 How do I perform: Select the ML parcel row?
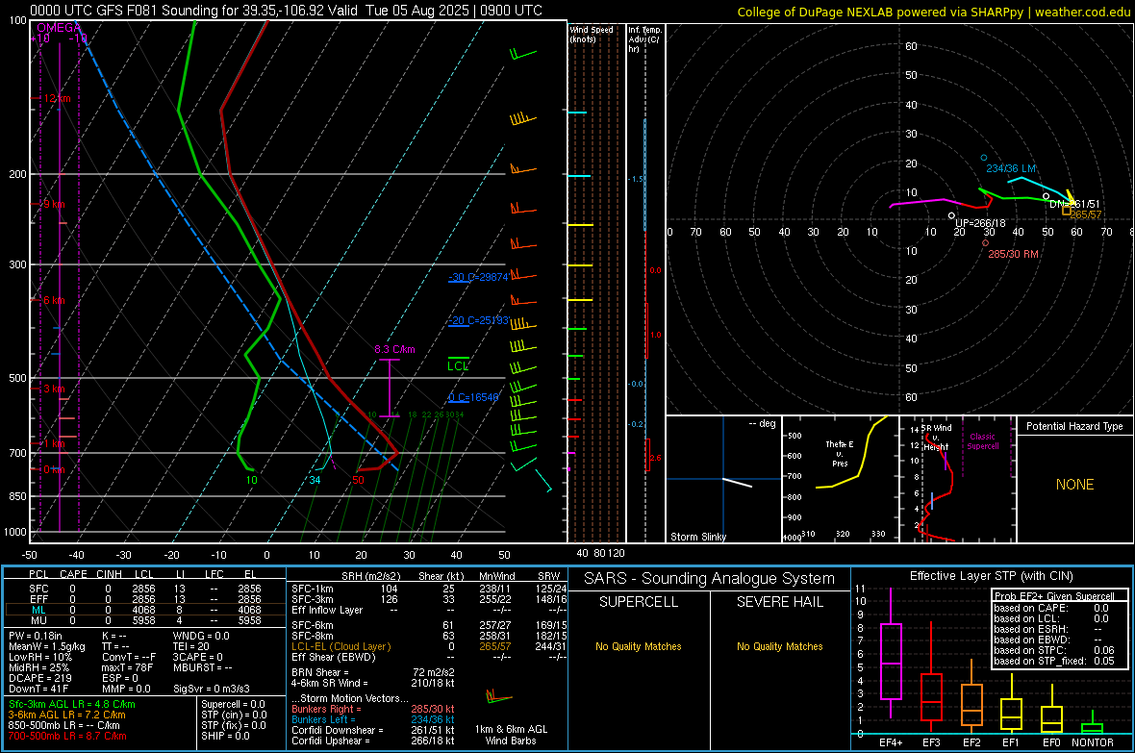pyautogui.click(x=143, y=610)
